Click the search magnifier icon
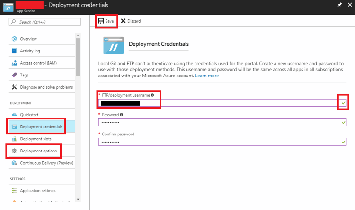355x210 pixels. tap(13, 22)
